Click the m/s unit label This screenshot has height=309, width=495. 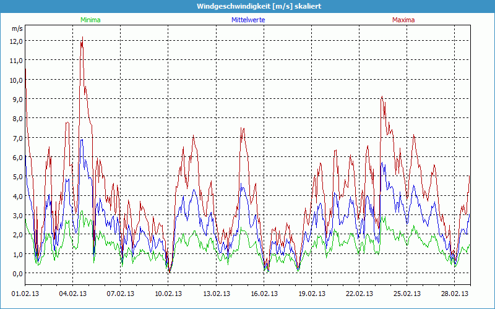(x=17, y=28)
